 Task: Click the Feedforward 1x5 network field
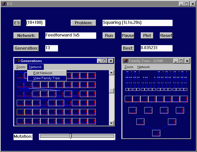71,35
